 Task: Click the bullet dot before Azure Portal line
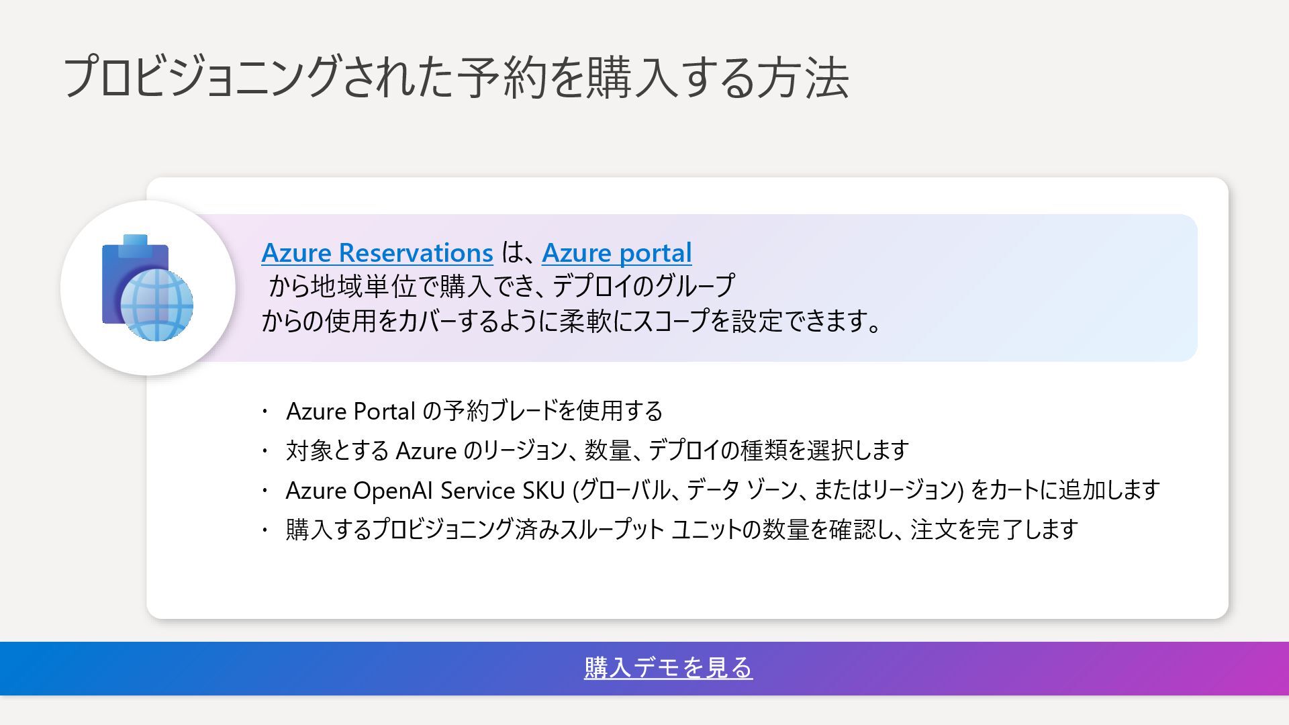[x=265, y=411]
